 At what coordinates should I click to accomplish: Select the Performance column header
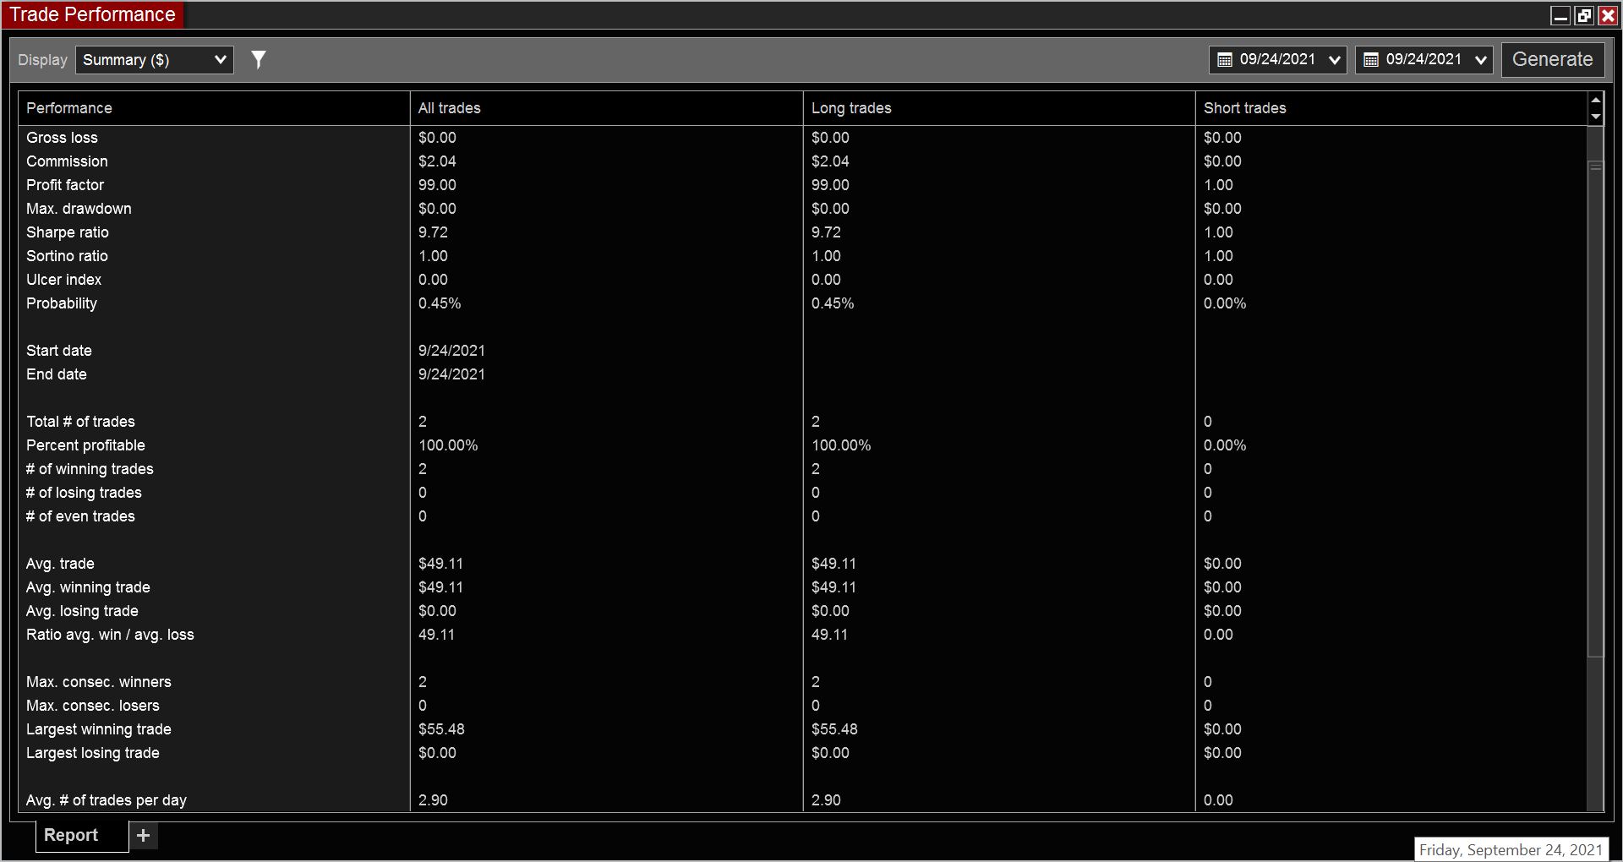coord(214,108)
